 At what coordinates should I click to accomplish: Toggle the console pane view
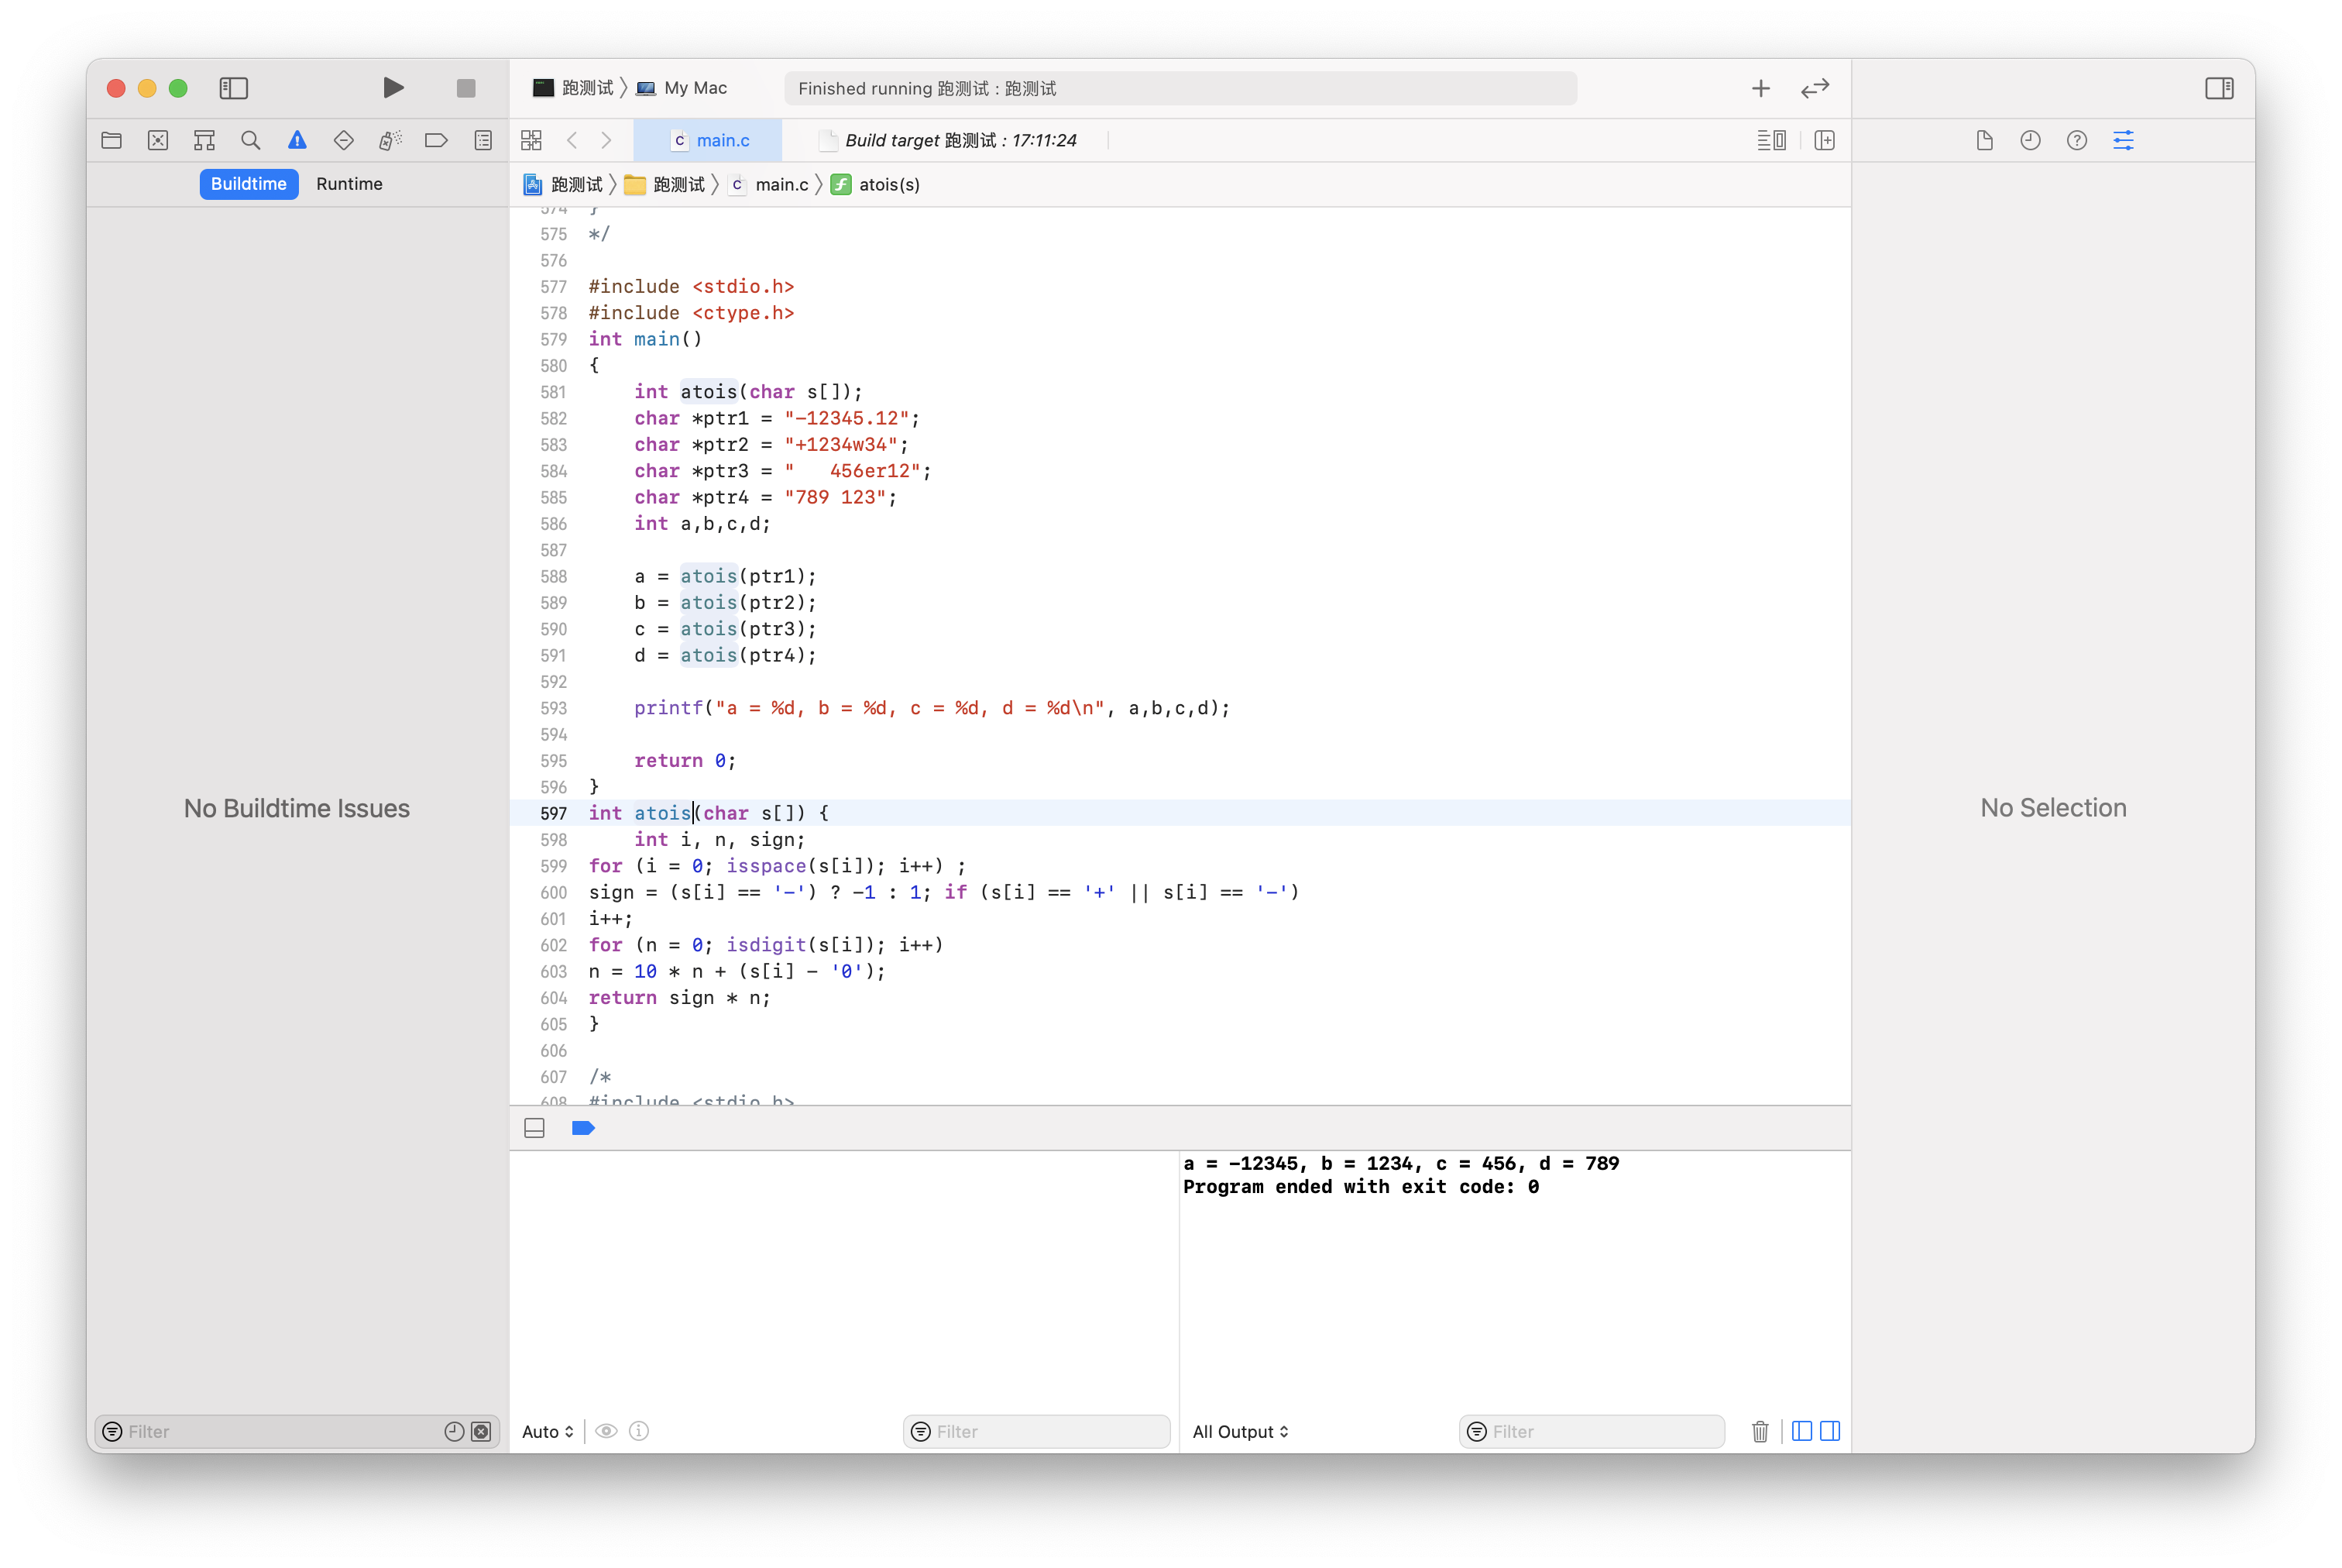click(1830, 1431)
